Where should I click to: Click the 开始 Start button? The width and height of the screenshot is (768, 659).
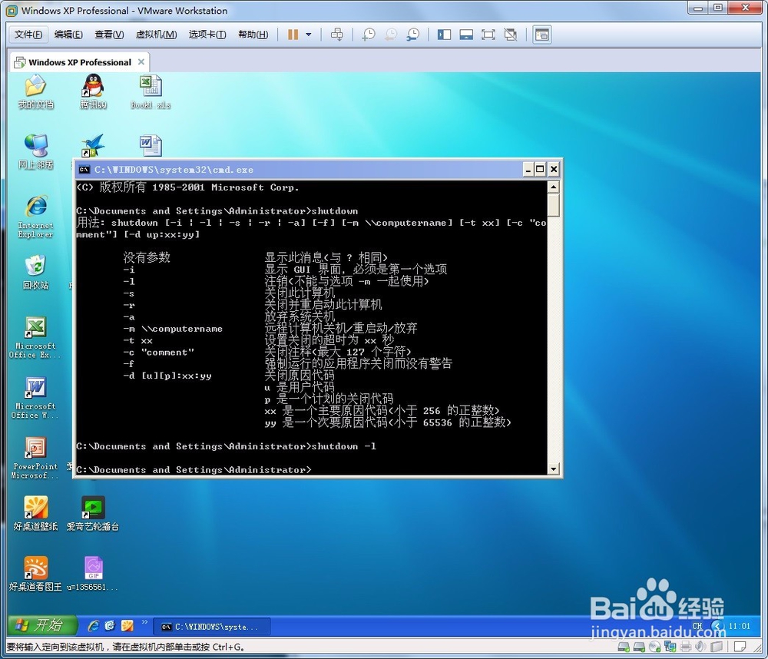coord(42,625)
